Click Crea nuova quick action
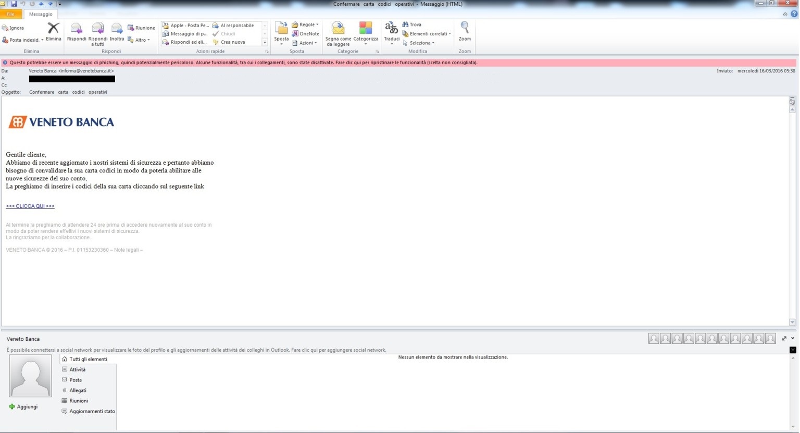800x433 pixels. pos(229,42)
